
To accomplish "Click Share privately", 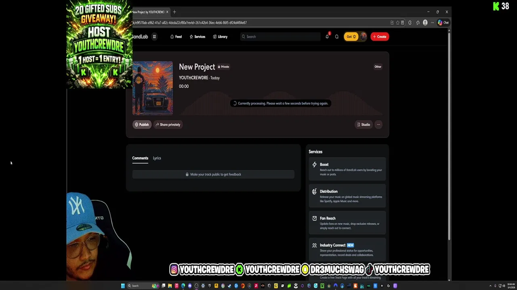I will 168,124.
